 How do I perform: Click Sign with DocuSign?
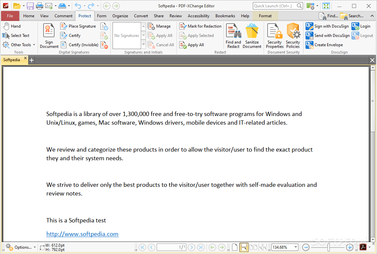327,26
